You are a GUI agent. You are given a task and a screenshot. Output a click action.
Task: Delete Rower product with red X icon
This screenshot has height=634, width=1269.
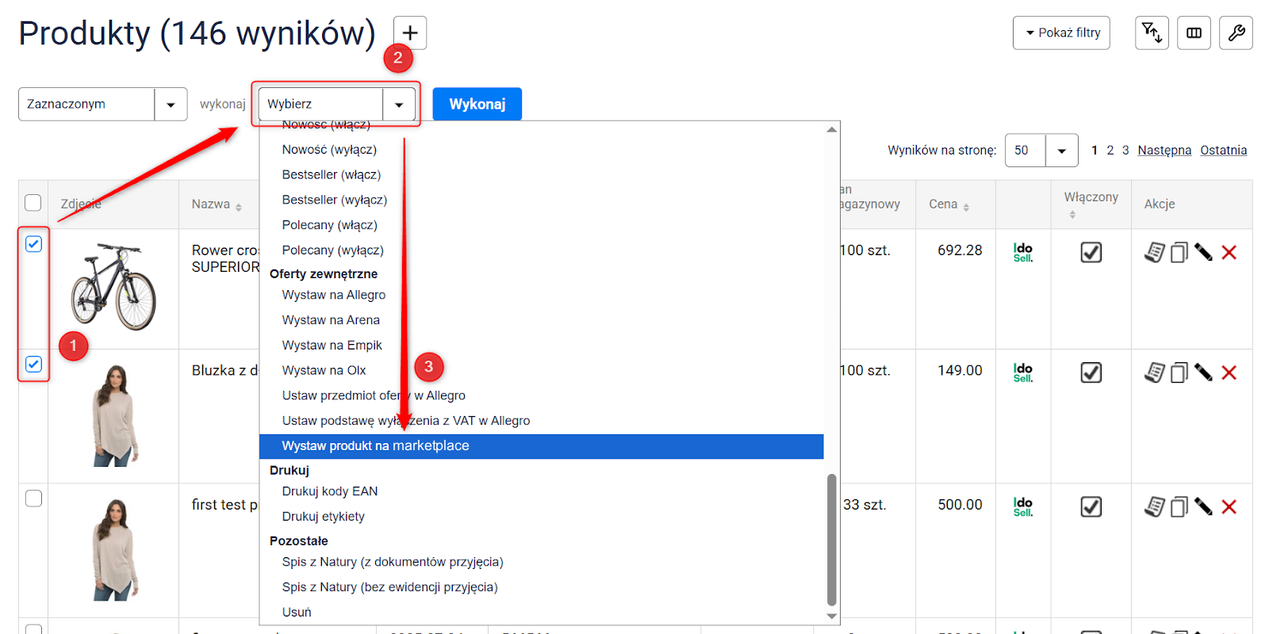(x=1229, y=253)
